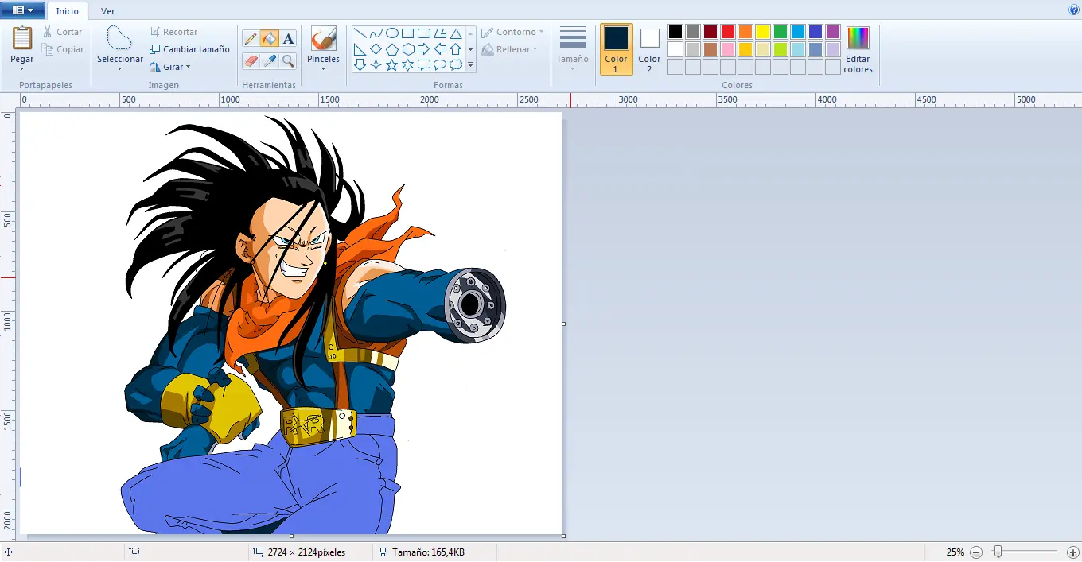Select the Magnifier tool
Image resolution: width=1082 pixels, height=562 pixels.
pyautogui.click(x=288, y=60)
